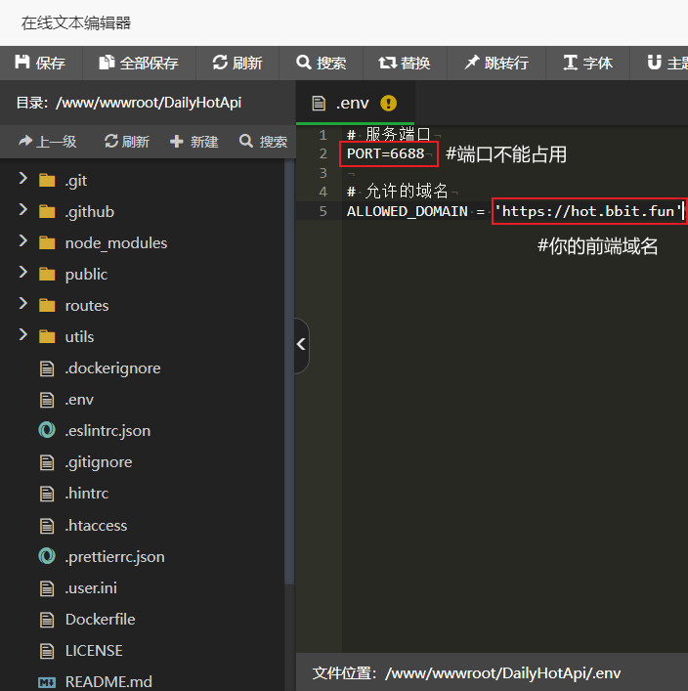Refresh the directory listing in sidebar
Viewport: 688px width, 691px height.
(127, 142)
